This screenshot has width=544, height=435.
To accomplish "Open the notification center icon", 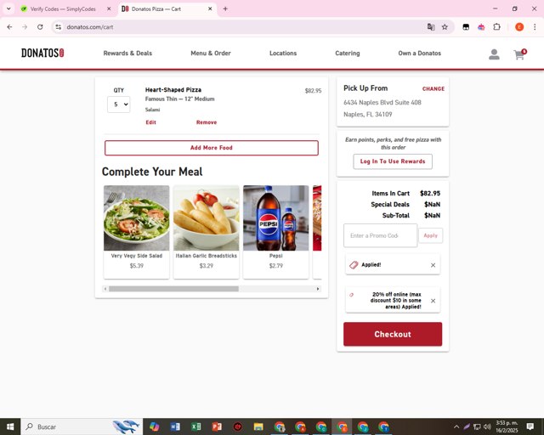I will (530, 427).
